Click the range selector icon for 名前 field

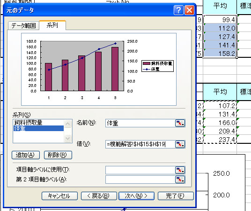point(180,123)
